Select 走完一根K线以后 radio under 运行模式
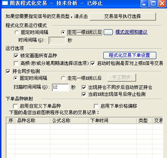 coord(63,32)
